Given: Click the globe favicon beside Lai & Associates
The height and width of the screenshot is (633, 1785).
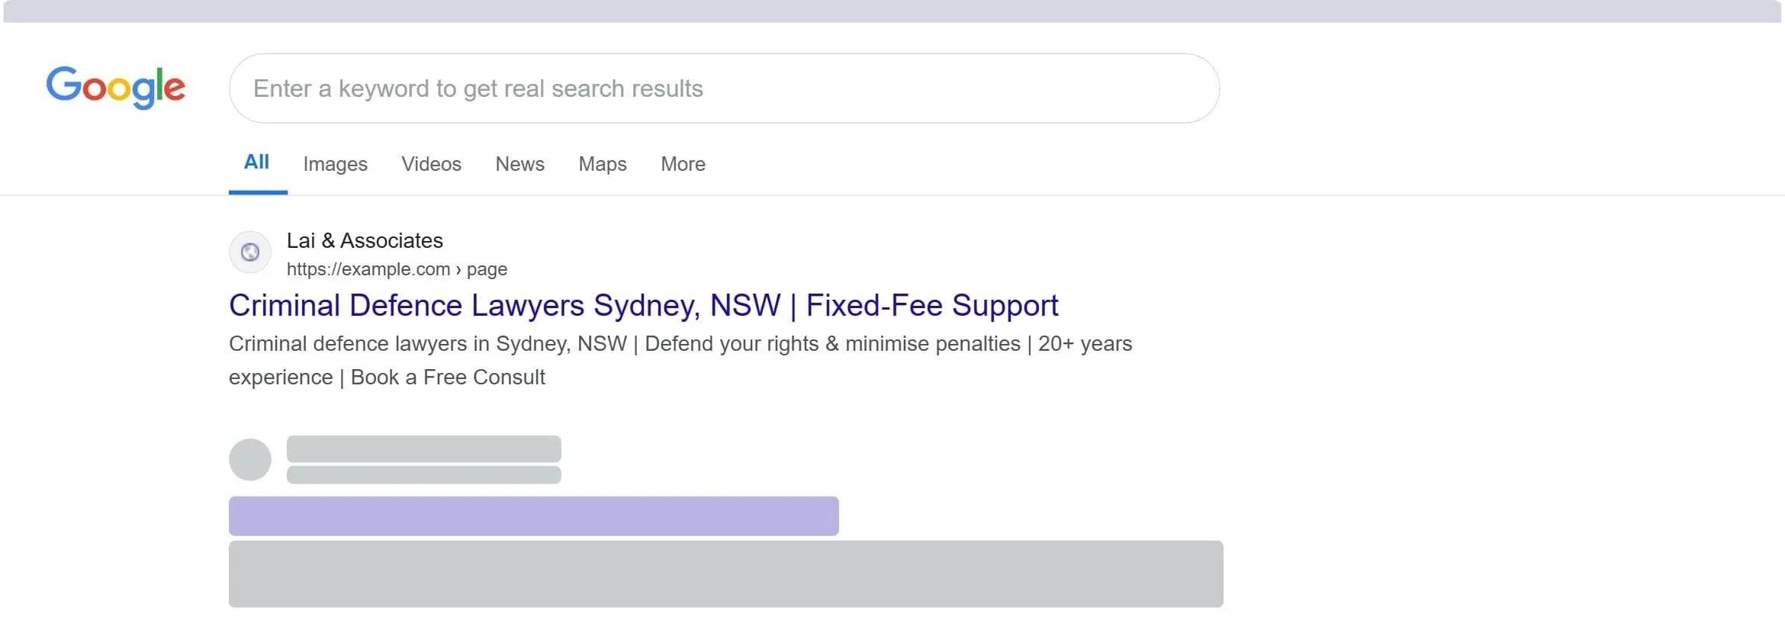Looking at the screenshot, I should tap(249, 252).
